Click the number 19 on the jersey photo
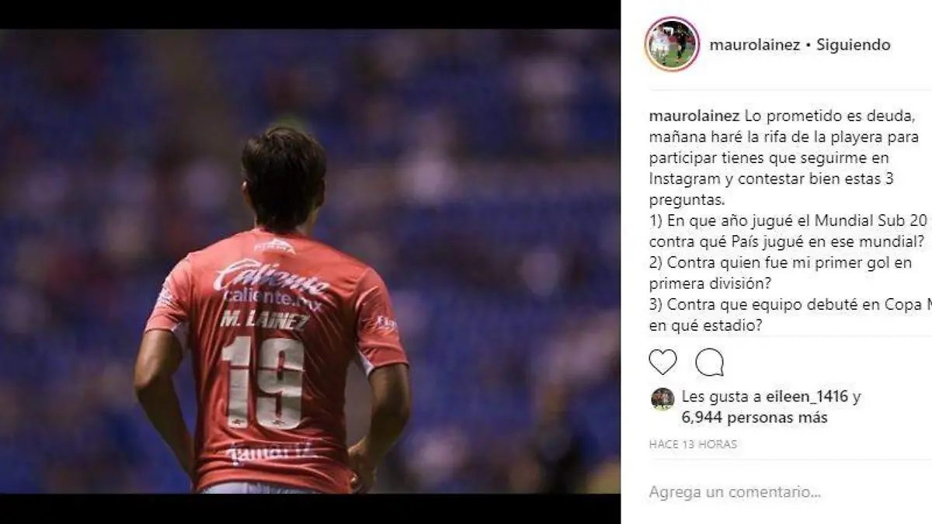Viewport: 932px width, 524px height. 263,382
